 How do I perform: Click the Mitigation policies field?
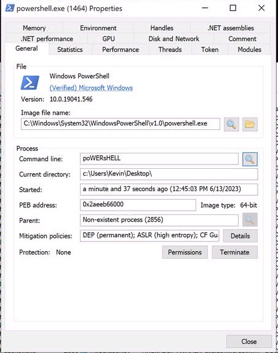pos(149,235)
